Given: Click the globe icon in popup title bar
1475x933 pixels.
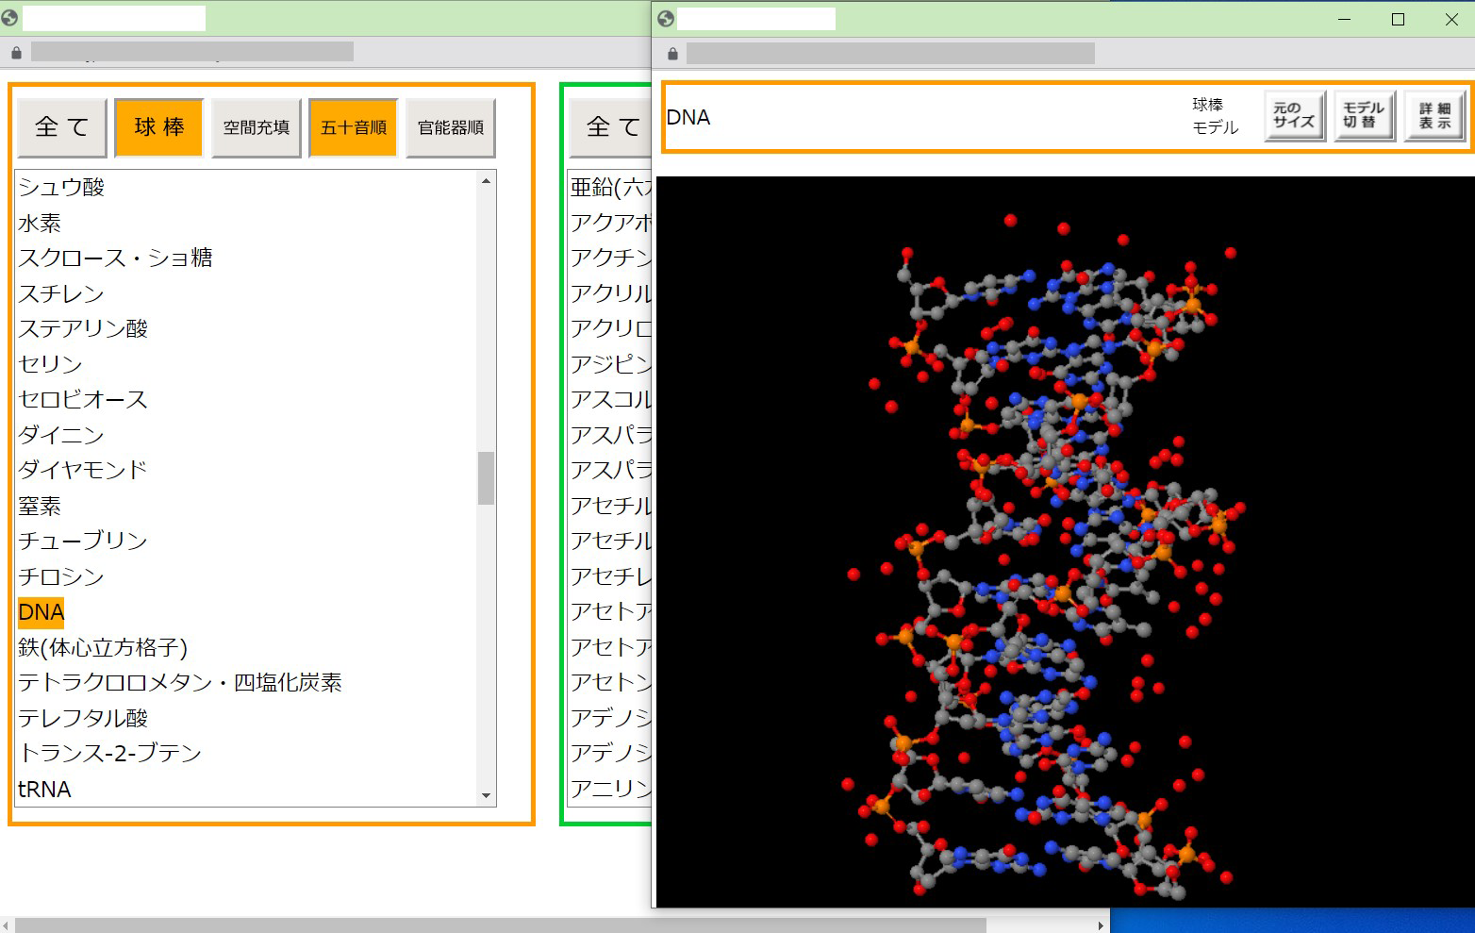Looking at the screenshot, I should click(666, 19).
